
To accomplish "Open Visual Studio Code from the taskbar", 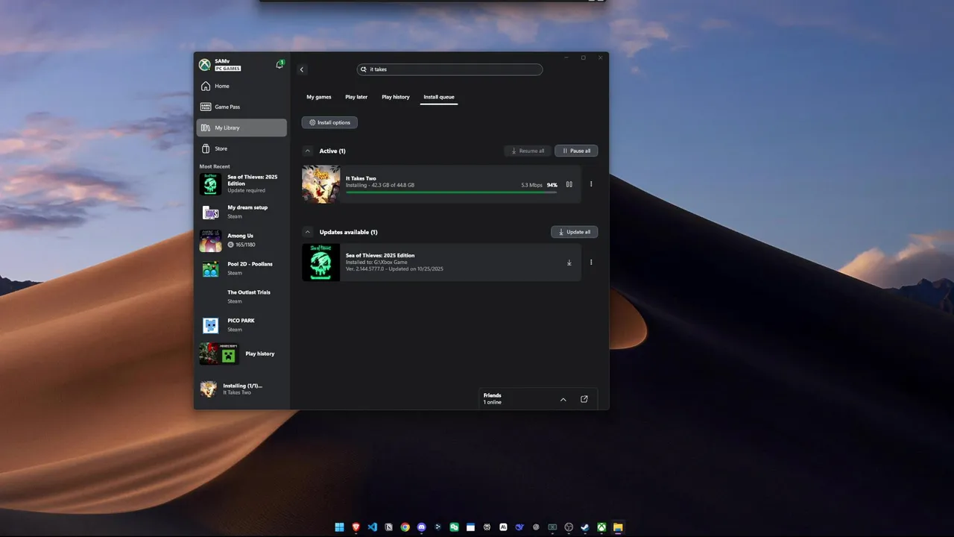I will [373, 527].
